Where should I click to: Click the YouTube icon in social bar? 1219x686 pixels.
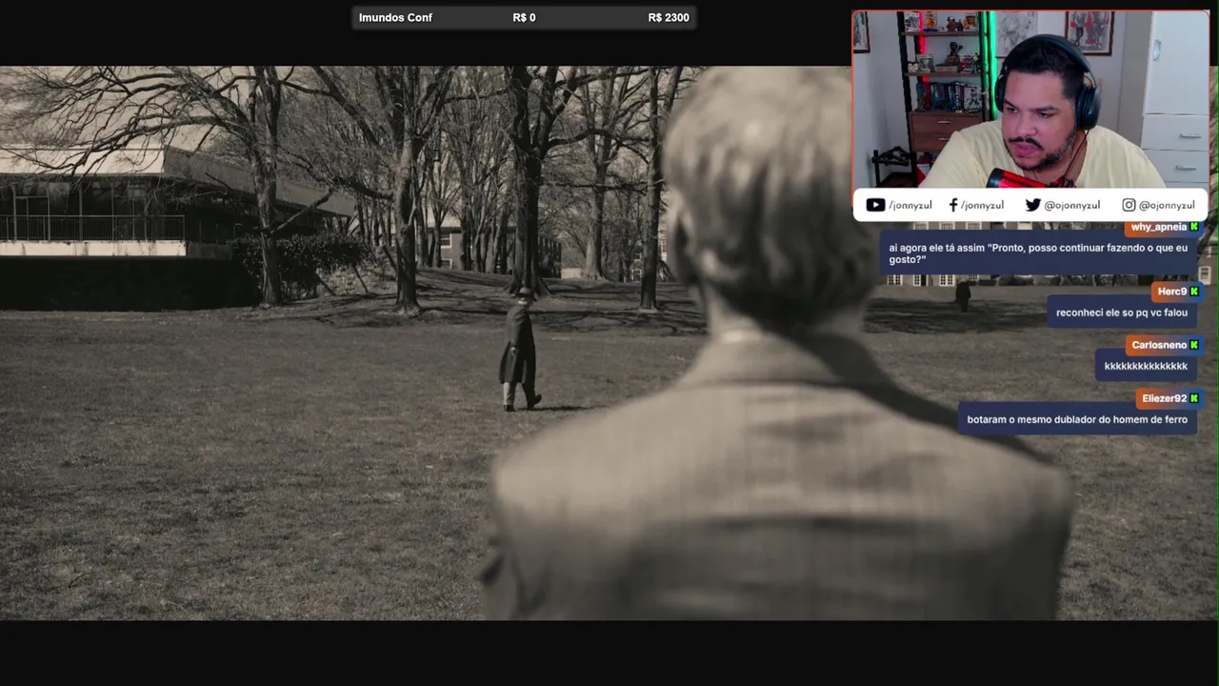pyautogui.click(x=875, y=205)
